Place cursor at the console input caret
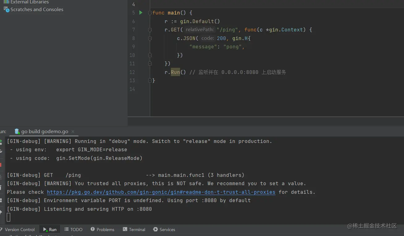404x236 pixels. (x=9, y=217)
